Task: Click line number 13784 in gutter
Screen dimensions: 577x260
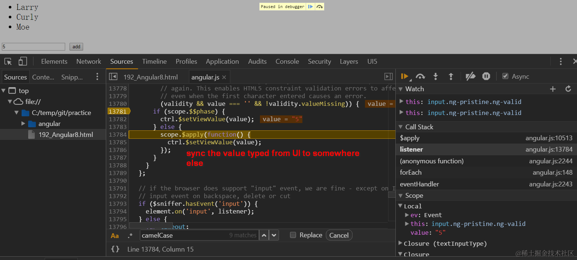Action: click(x=118, y=134)
